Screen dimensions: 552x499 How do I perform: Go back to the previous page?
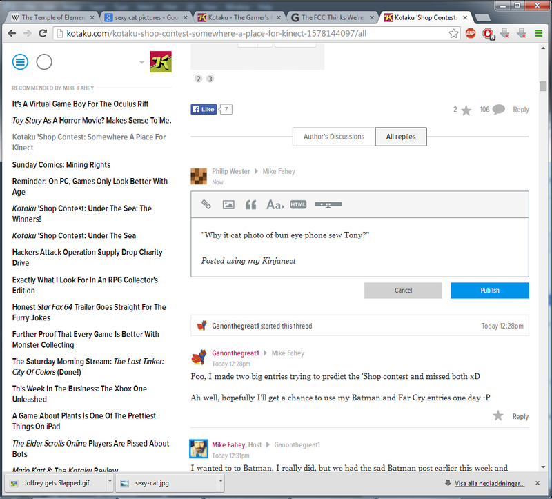click(x=12, y=33)
